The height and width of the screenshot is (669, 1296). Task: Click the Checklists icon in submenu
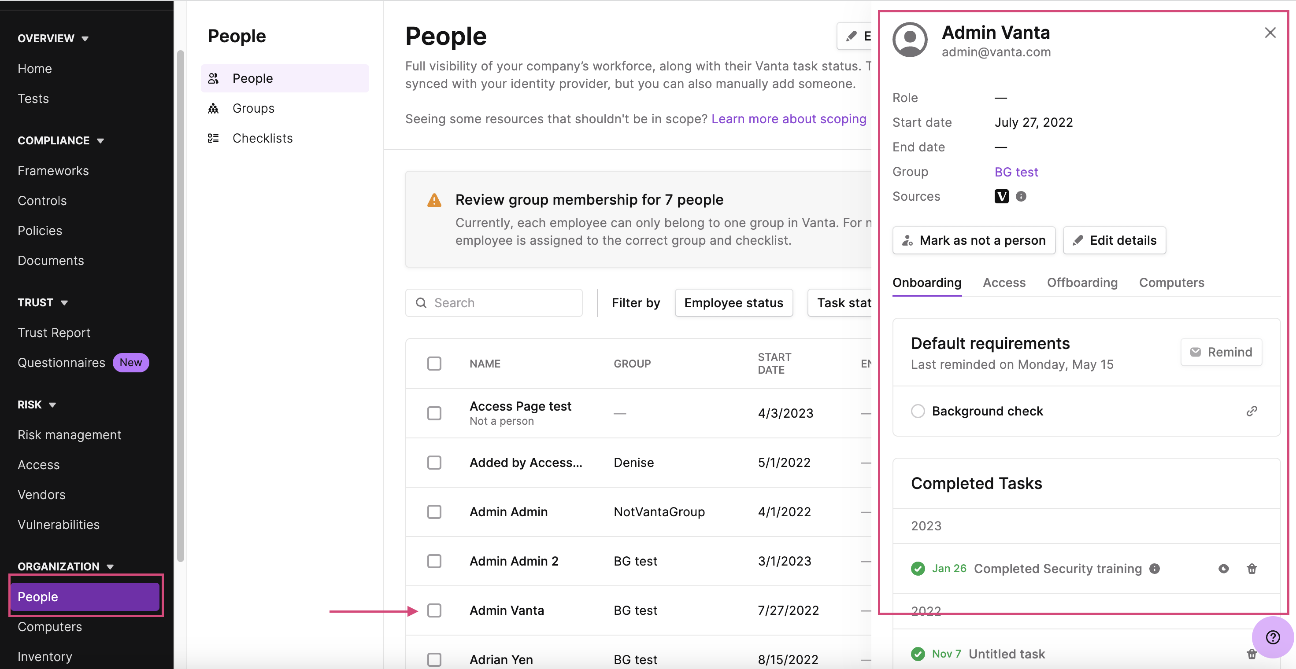213,138
